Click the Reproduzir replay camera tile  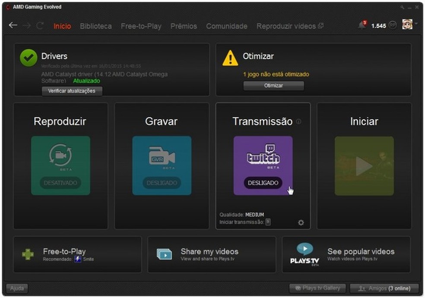point(60,165)
